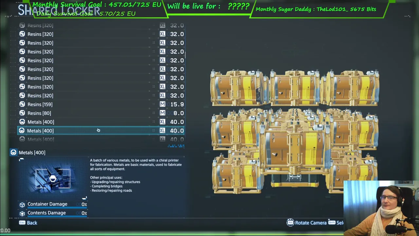Image resolution: width=419 pixels, height=236 pixels.
Task: Click the 'Upgrading/repairing structures' description line
Action: (115, 182)
